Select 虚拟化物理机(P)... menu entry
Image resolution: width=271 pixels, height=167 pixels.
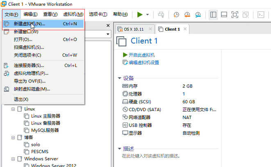(43, 73)
